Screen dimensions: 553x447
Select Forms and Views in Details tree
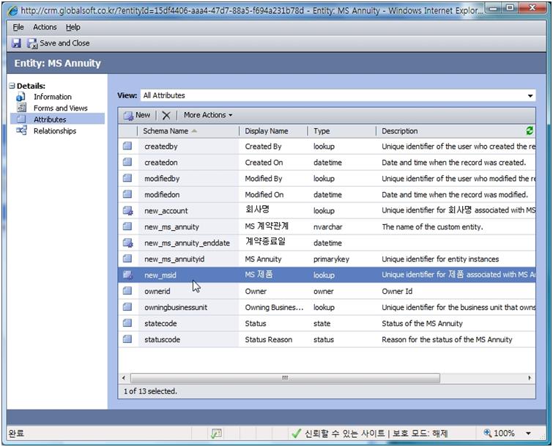pos(61,108)
